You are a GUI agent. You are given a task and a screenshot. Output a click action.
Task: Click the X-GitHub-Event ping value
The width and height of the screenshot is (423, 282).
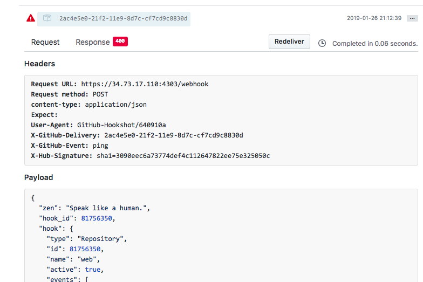click(x=100, y=146)
